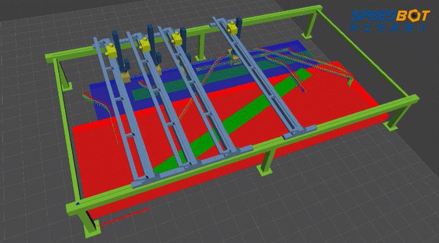Click the tan weld head under leftmost gantry
This screenshot has height=243, width=439.
point(125,76)
